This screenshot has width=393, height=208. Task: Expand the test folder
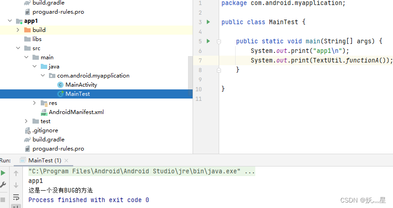pyautogui.click(x=27, y=121)
